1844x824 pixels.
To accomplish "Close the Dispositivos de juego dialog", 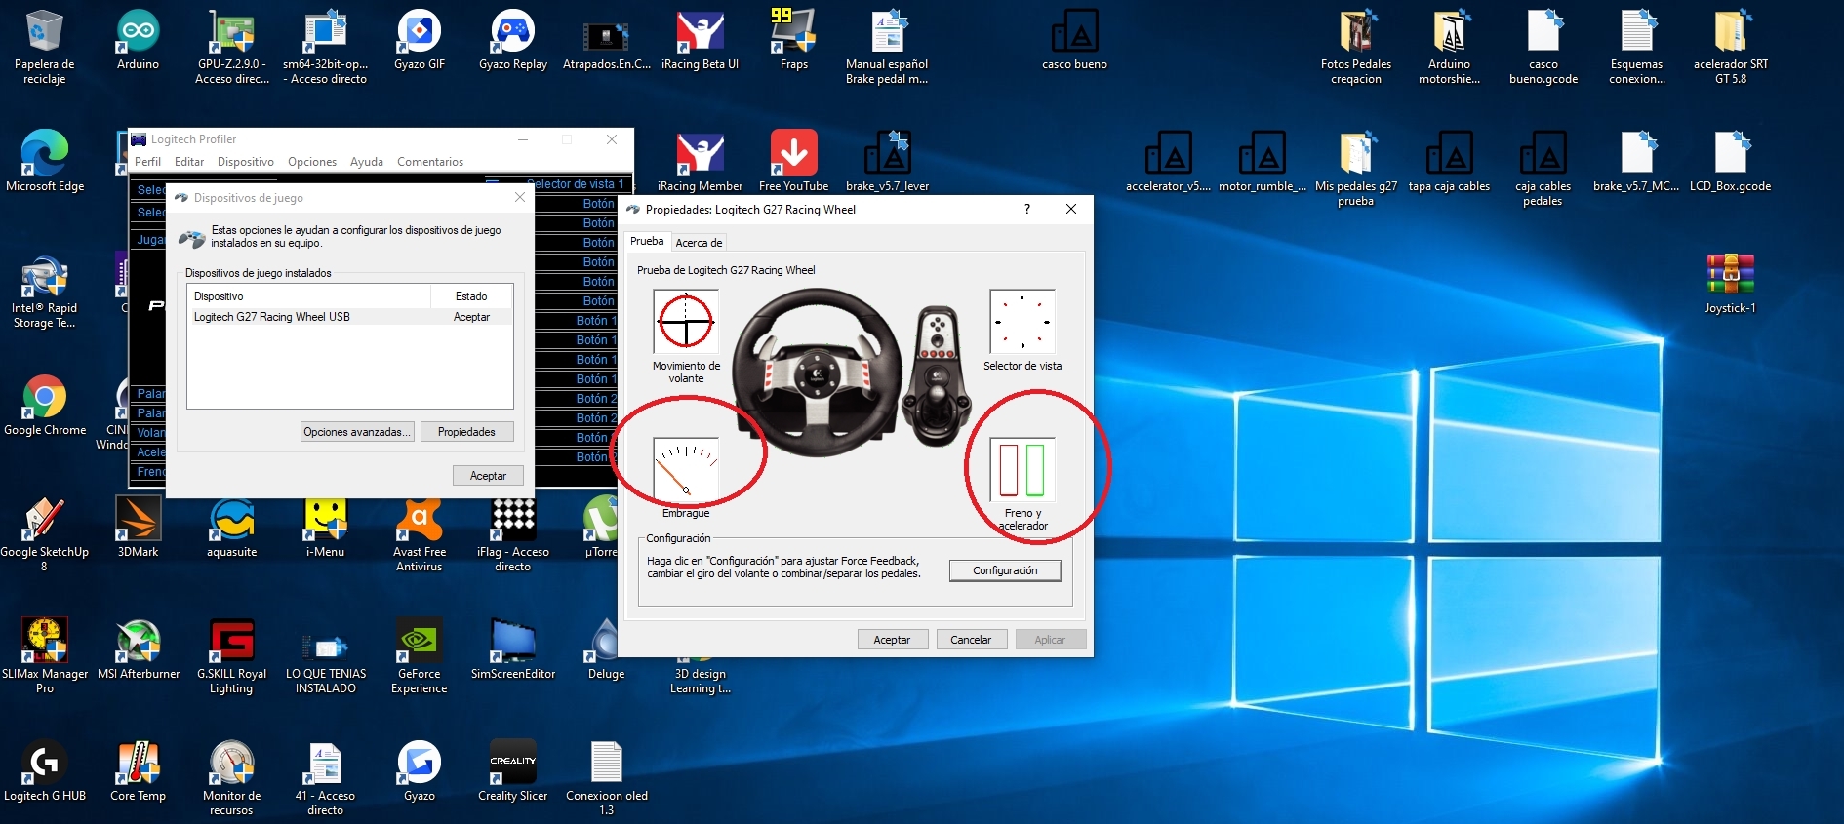I will 520,197.
